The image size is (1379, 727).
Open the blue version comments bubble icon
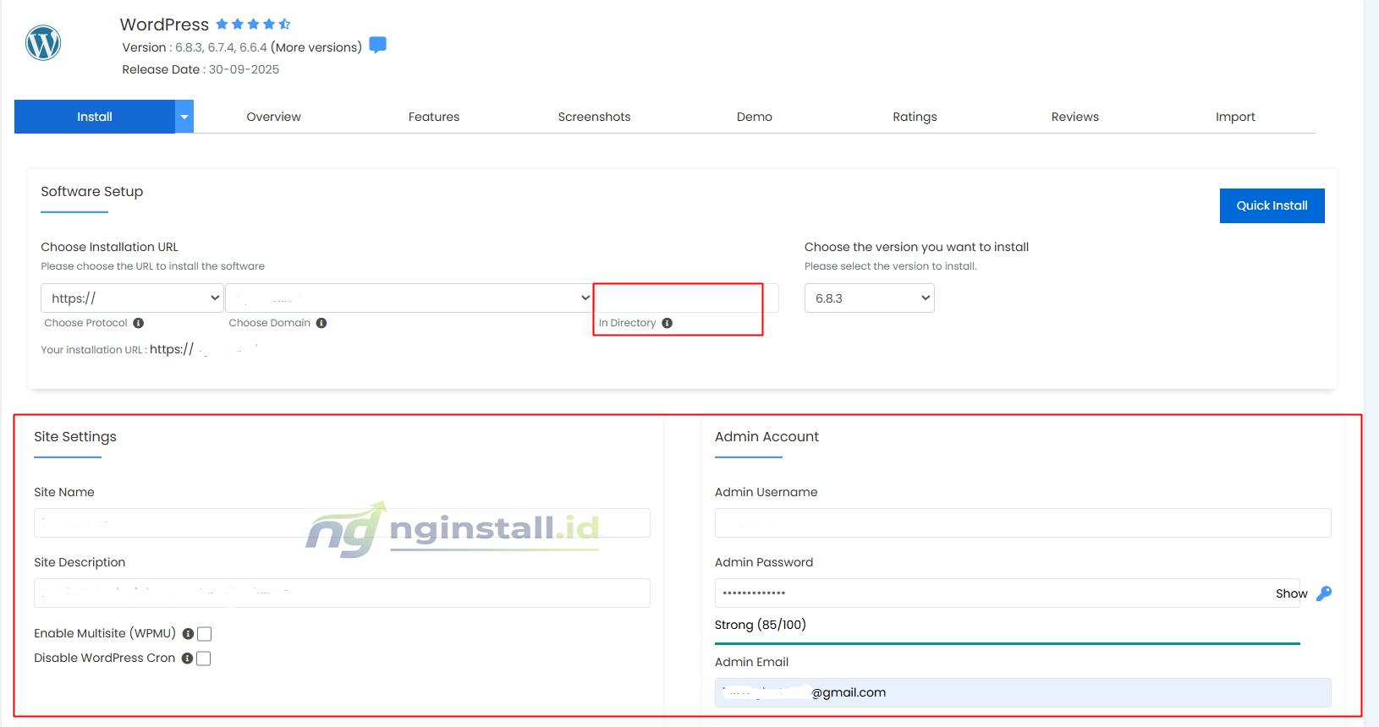pyautogui.click(x=378, y=45)
